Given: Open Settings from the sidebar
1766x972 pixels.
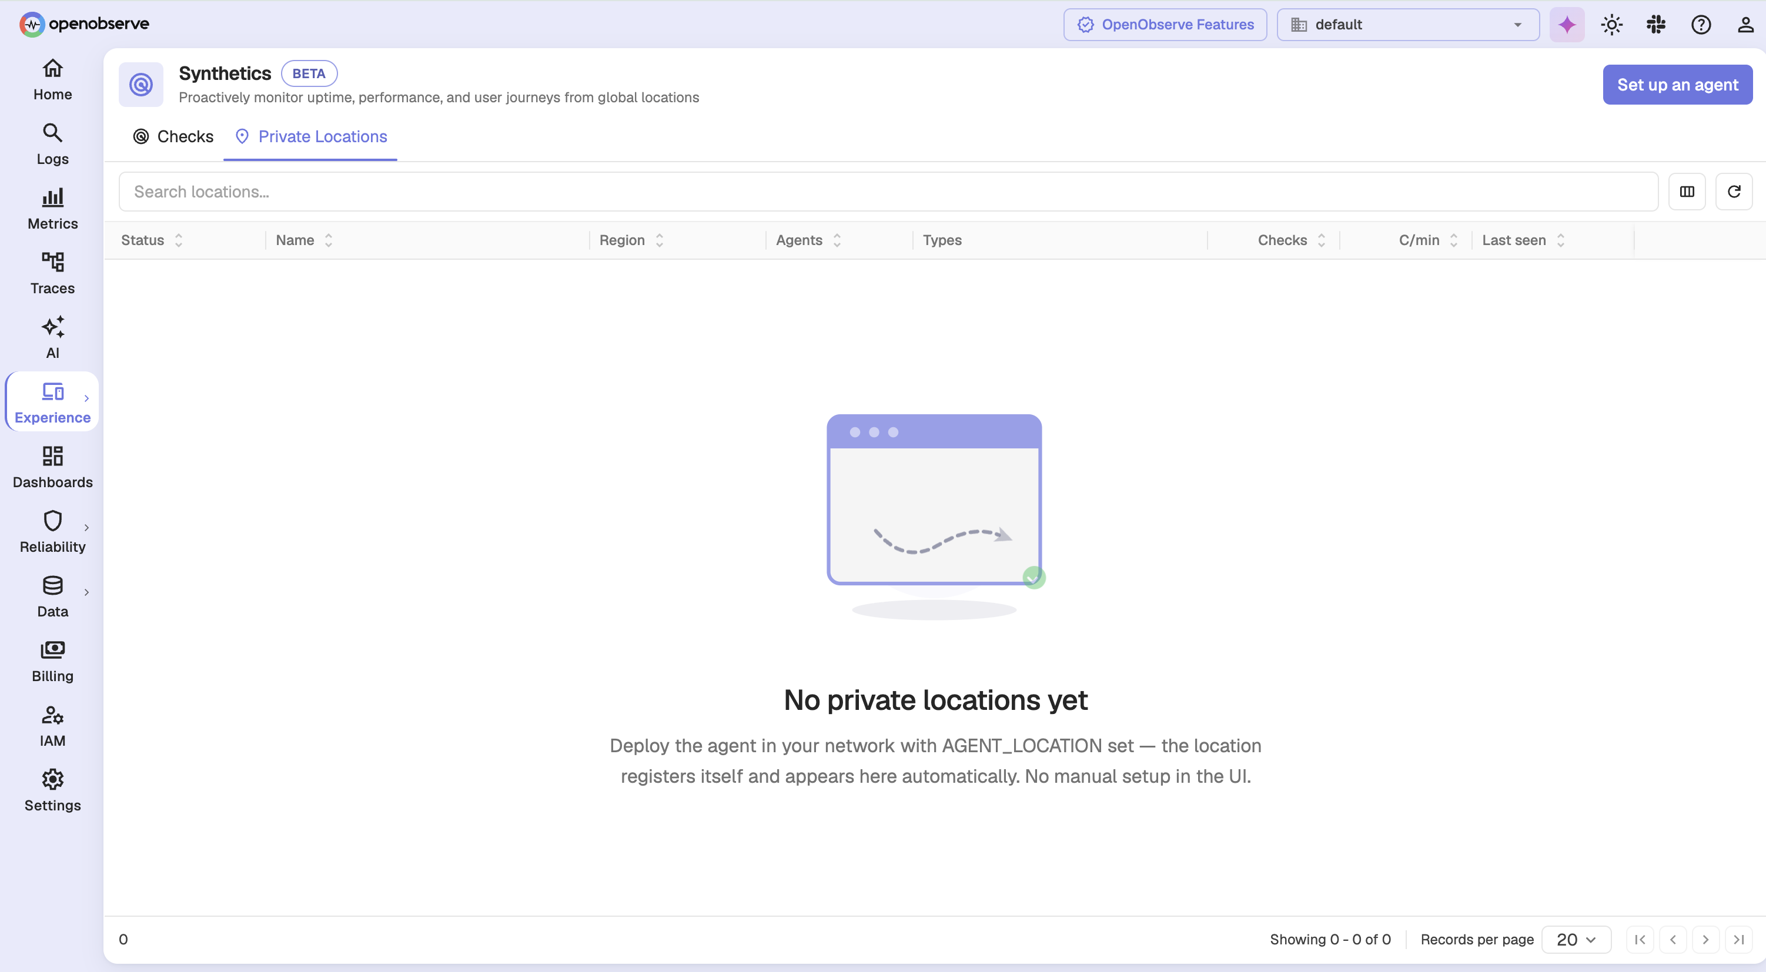Looking at the screenshot, I should [x=52, y=791].
